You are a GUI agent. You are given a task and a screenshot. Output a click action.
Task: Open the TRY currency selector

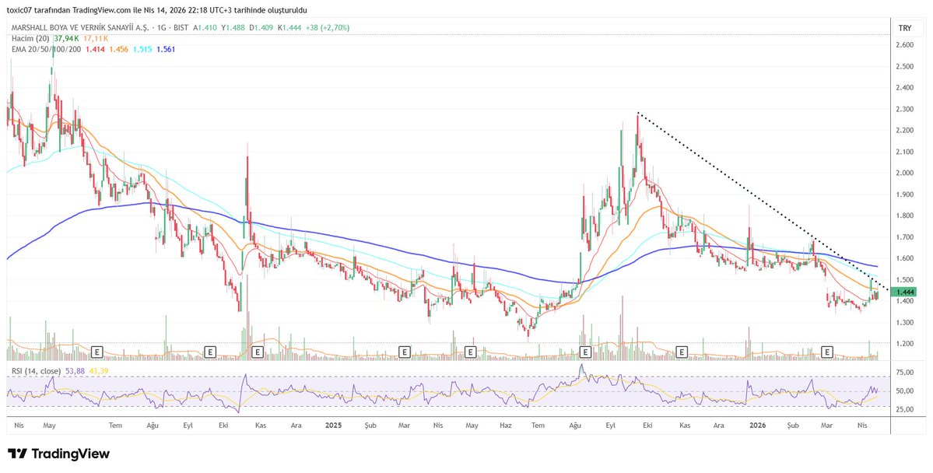coord(904,28)
